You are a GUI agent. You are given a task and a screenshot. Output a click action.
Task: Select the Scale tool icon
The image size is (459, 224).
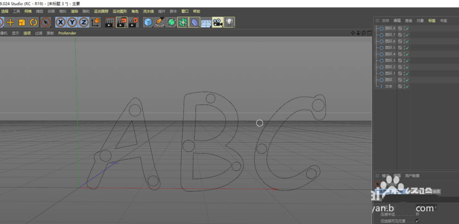tap(22, 22)
